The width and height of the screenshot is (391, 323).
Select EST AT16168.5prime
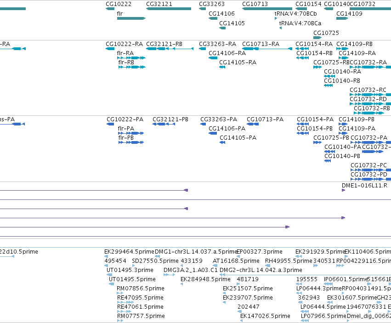[215, 266]
